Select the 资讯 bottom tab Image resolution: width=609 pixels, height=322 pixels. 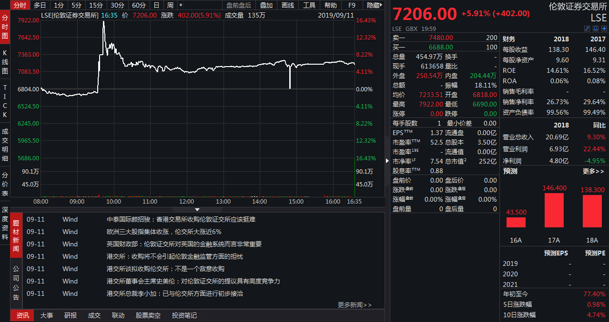tap(22, 315)
